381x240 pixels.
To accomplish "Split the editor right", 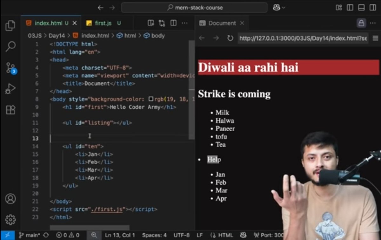I will coord(173,23).
